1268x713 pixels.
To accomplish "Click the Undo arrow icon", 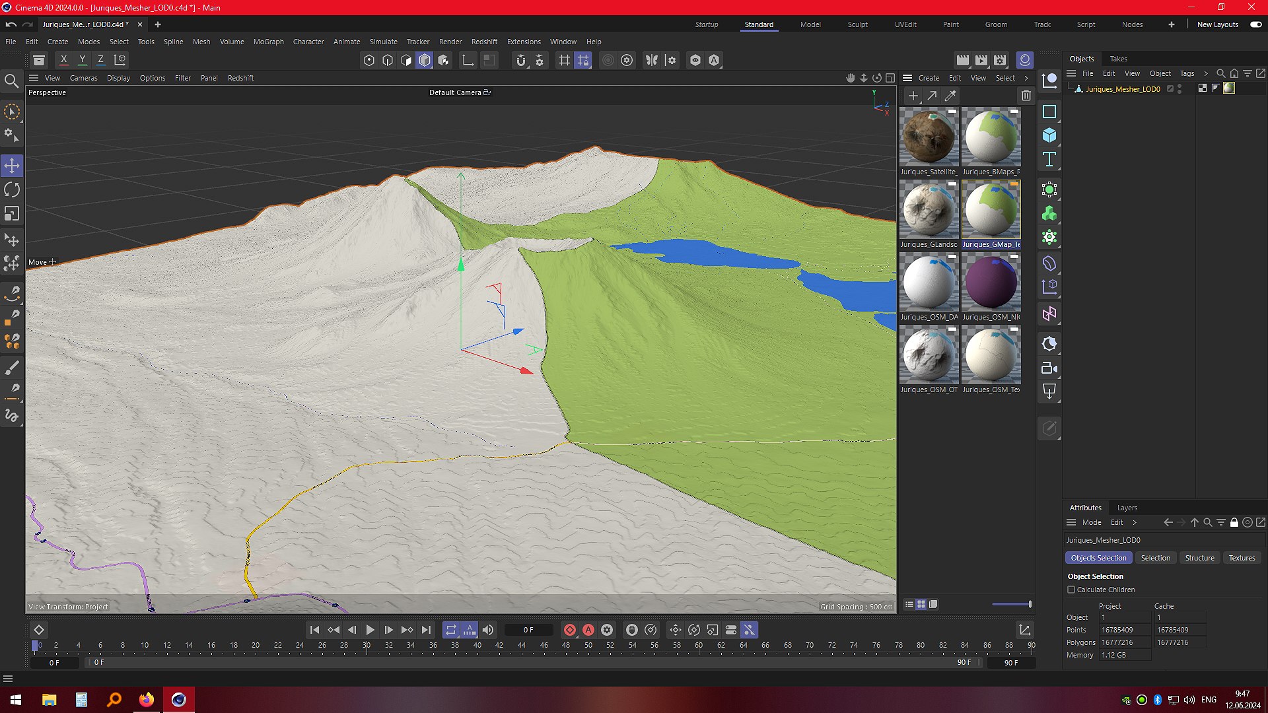I will (11, 24).
